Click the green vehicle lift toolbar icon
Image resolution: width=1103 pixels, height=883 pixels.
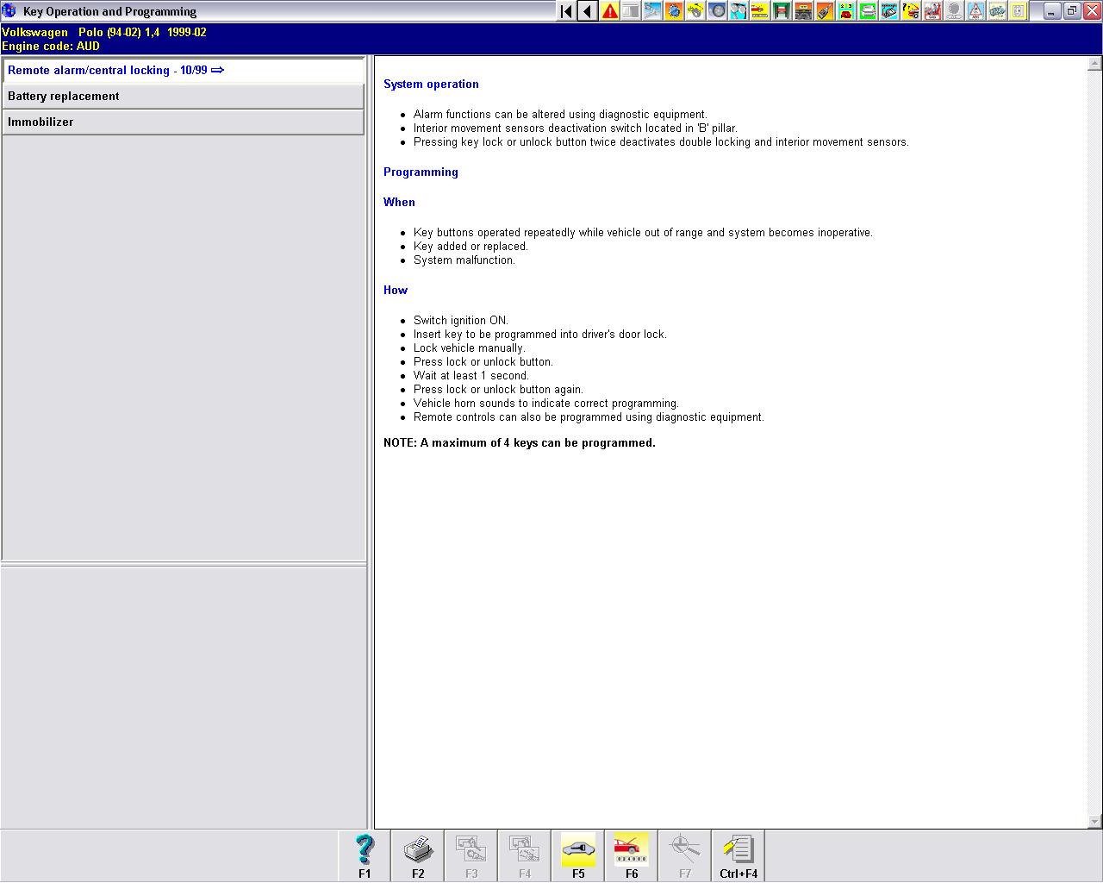click(782, 11)
